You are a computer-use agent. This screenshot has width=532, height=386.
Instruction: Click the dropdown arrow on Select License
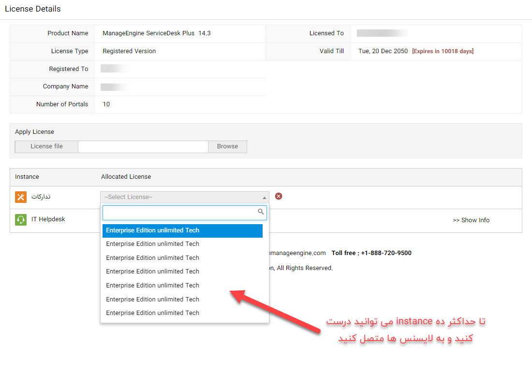point(264,198)
